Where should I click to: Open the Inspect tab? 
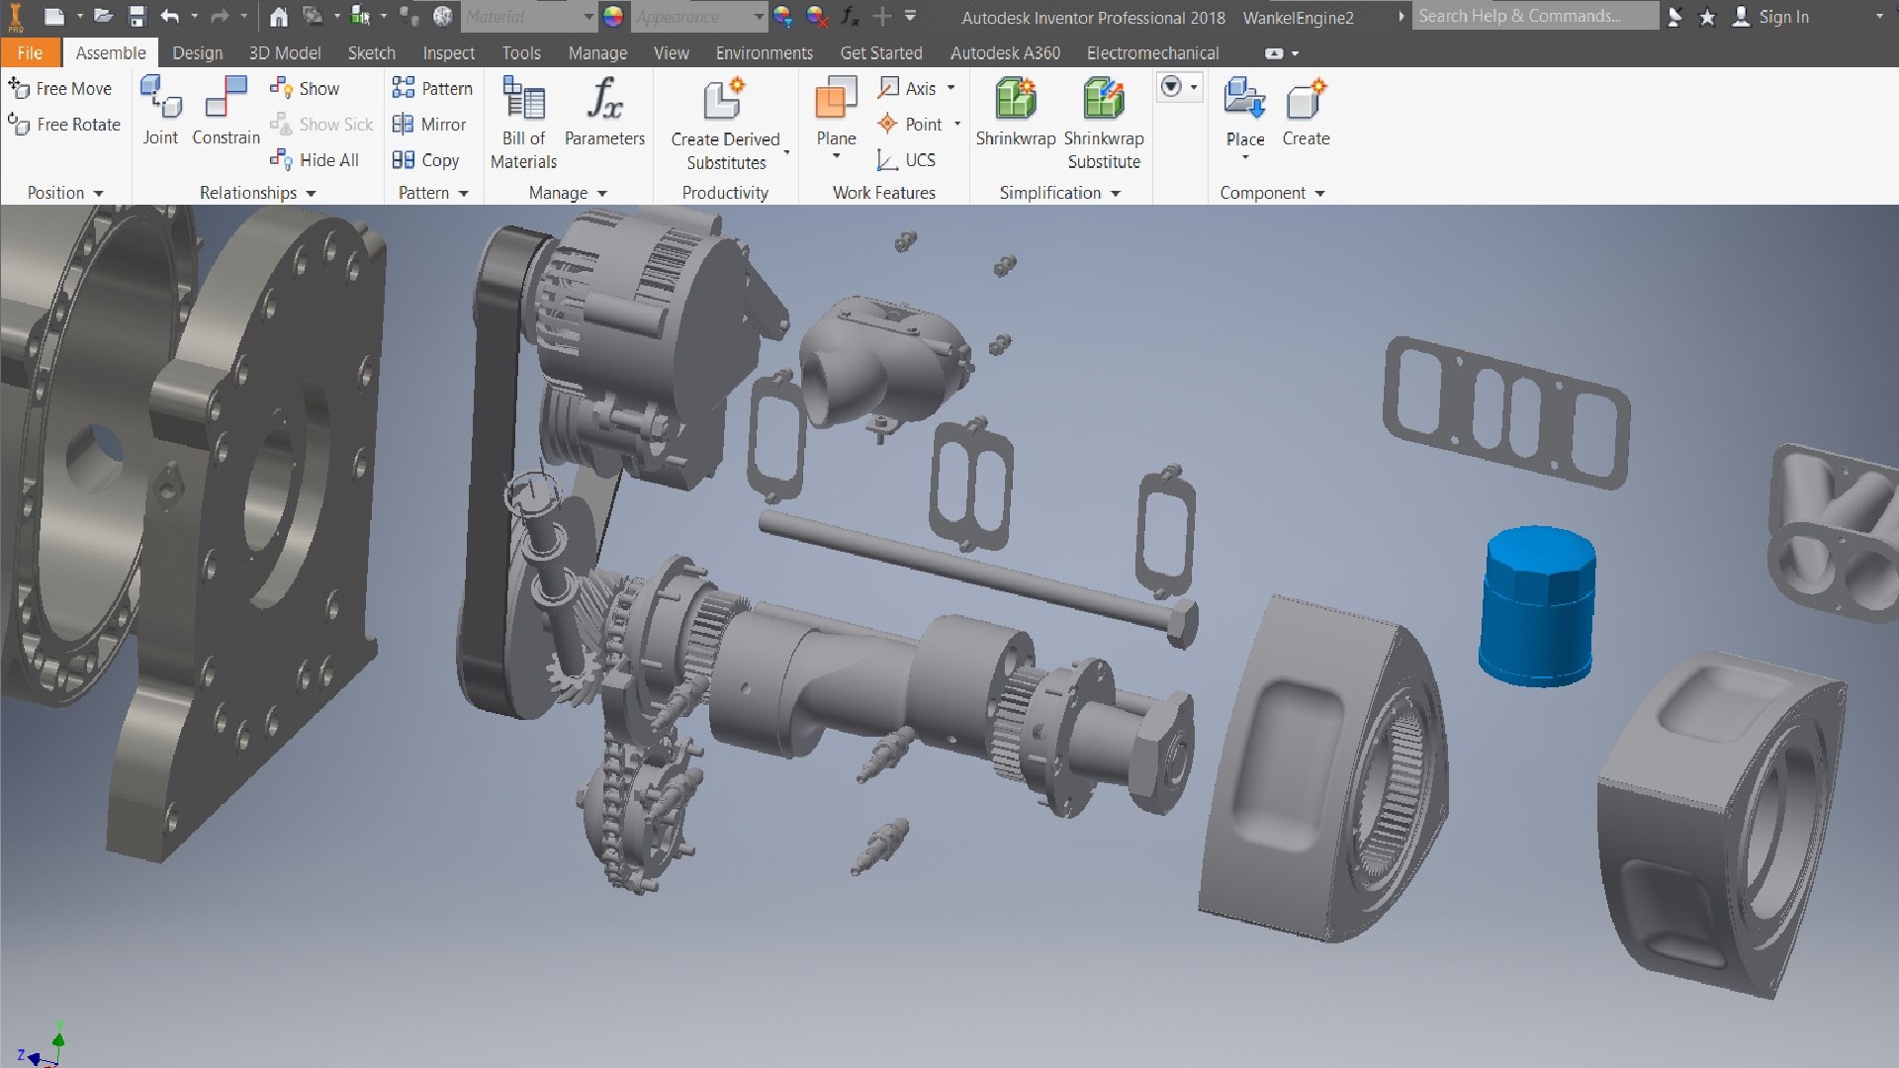coord(448,52)
